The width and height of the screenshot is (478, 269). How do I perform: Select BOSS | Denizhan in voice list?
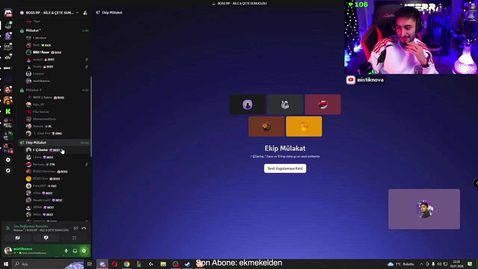click(58, 171)
